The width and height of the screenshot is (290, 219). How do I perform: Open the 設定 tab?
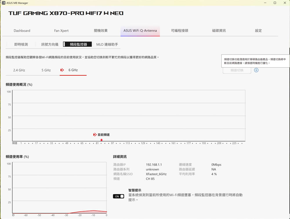pos(258,31)
